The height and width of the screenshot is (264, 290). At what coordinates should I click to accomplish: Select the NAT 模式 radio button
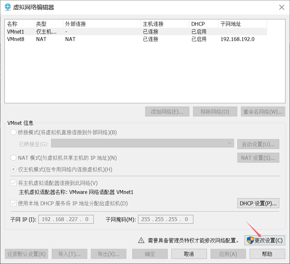tap(13, 158)
